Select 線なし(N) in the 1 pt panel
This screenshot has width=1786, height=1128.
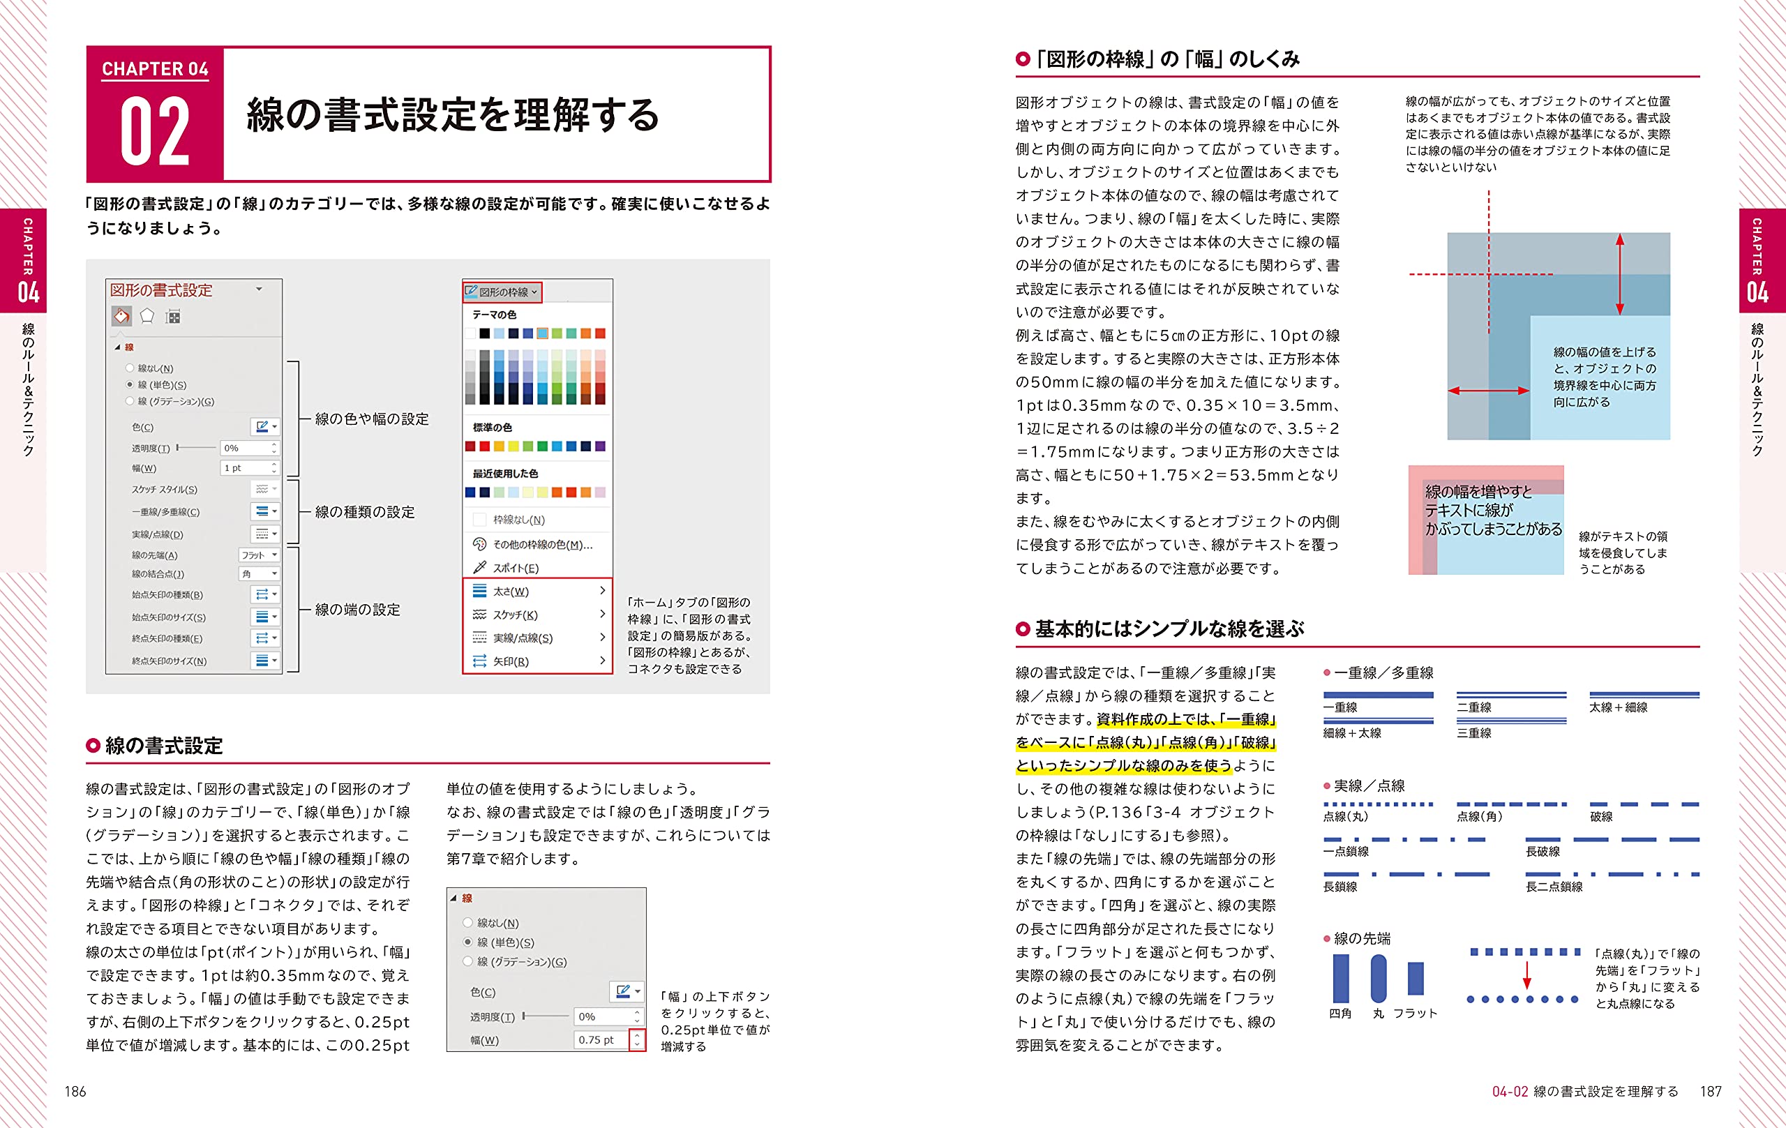pos(149,368)
